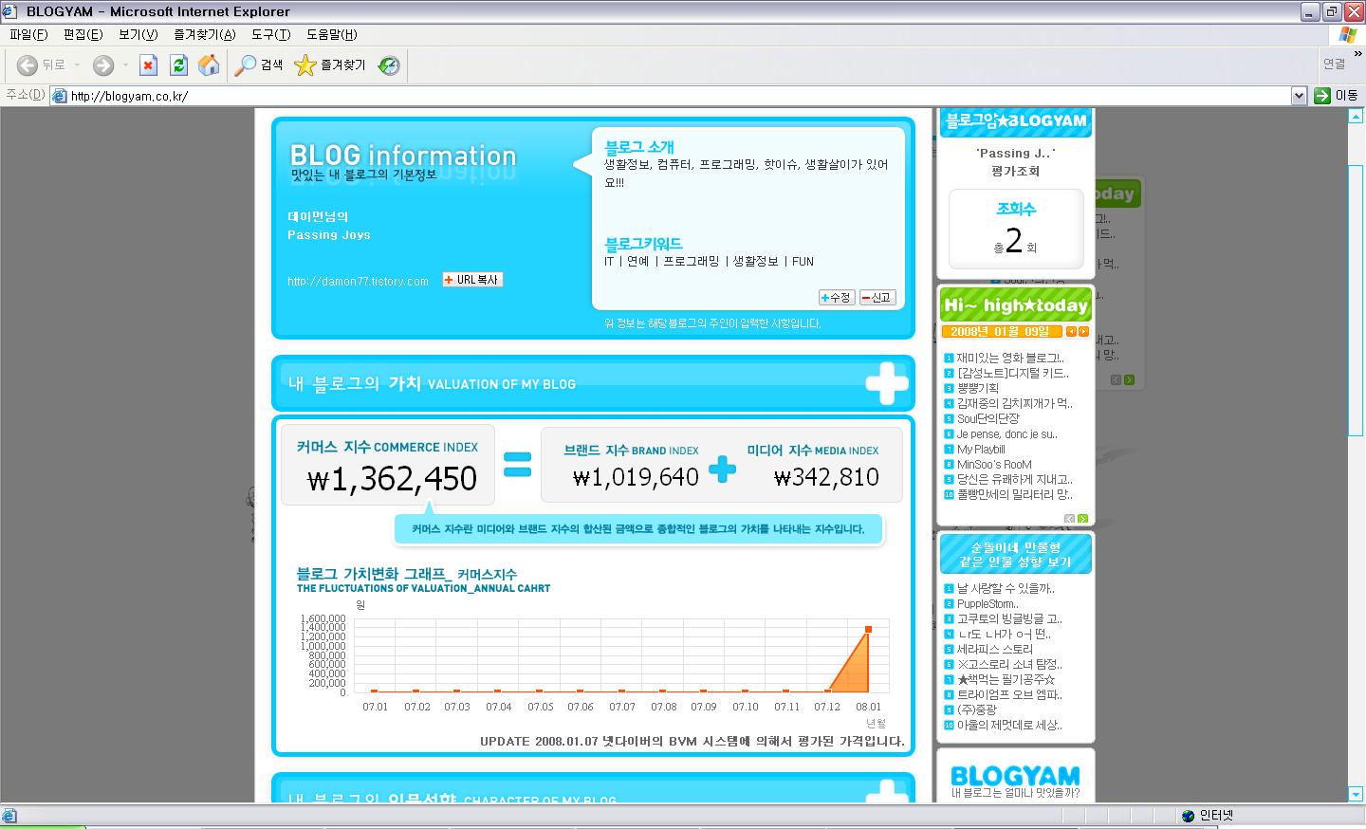Click the scroll down arrow of page scrollbar
This screenshot has height=829, width=1366.
1357,793
